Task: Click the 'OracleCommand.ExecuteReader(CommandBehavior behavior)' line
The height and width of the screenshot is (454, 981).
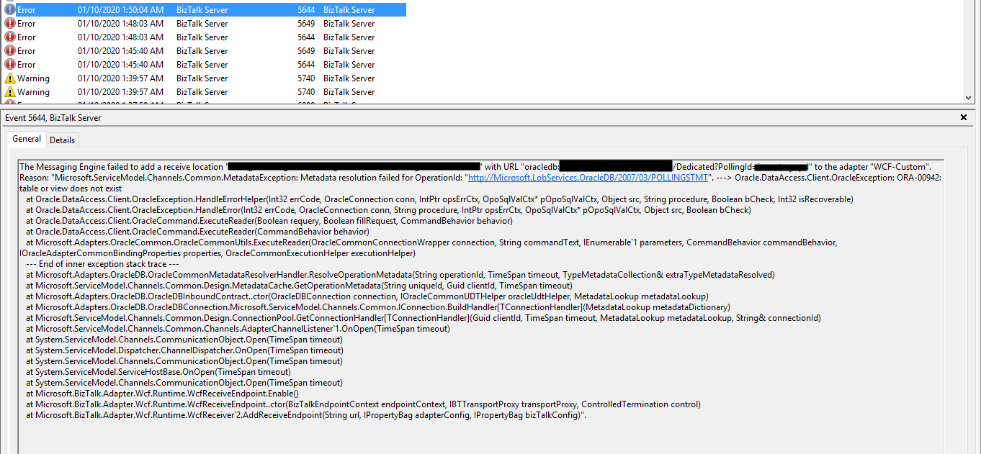Action: point(197,232)
